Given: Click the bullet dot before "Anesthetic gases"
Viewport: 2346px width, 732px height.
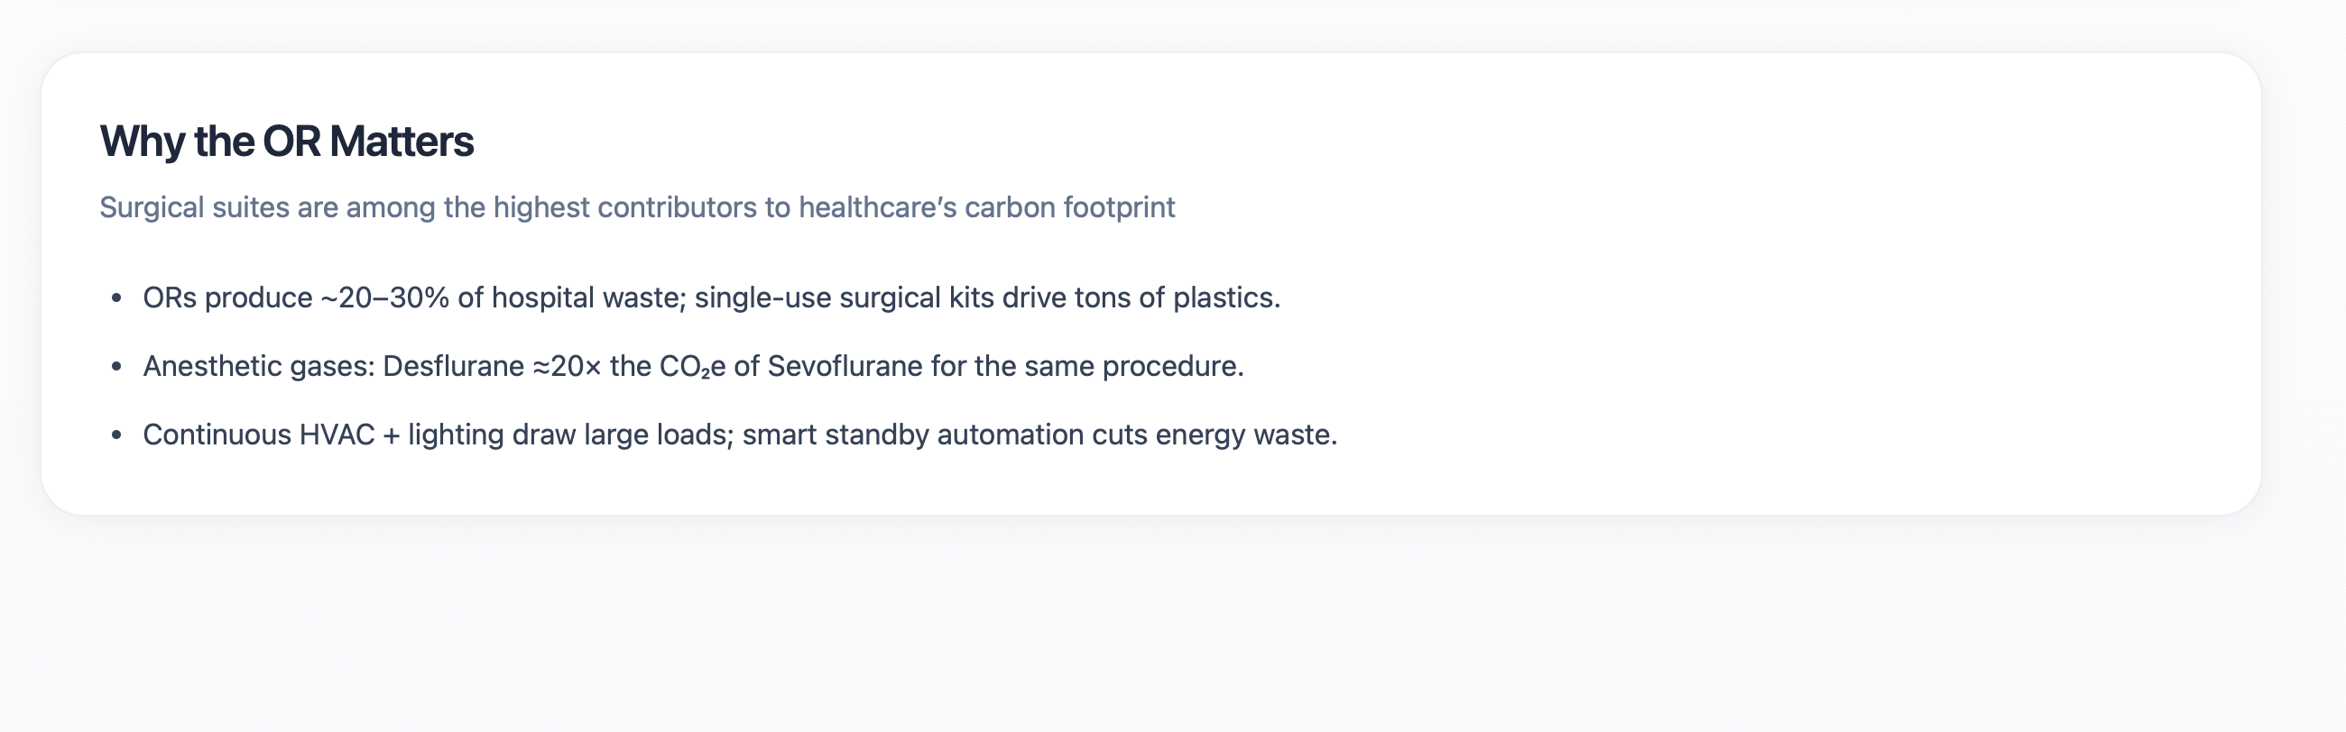Looking at the screenshot, I should (x=116, y=367).
